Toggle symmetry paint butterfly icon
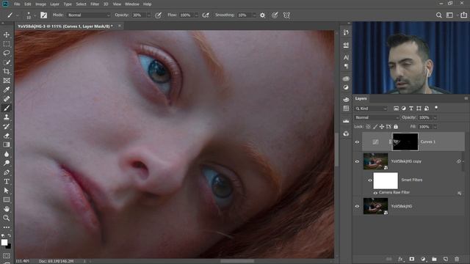Viewport: 470px width, 264px height. [286, 15]
